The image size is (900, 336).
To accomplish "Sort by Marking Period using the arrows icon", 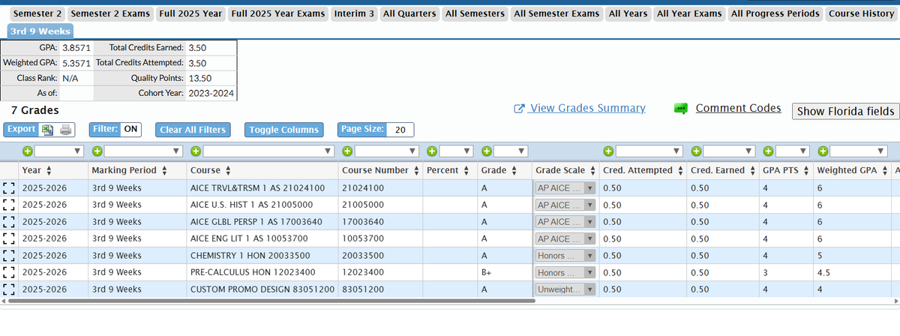I will pyautogui.click(x=164, y=171).
